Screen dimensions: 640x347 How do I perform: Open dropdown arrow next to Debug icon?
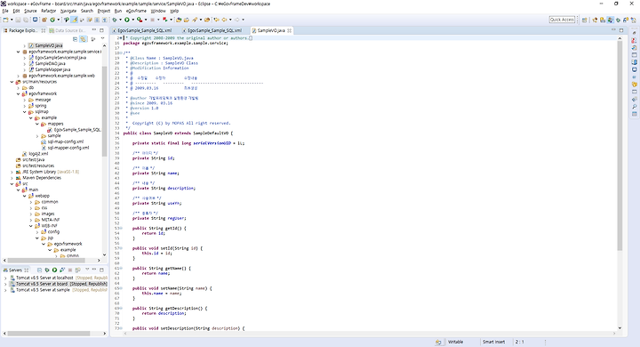click(x=120, y=20)
